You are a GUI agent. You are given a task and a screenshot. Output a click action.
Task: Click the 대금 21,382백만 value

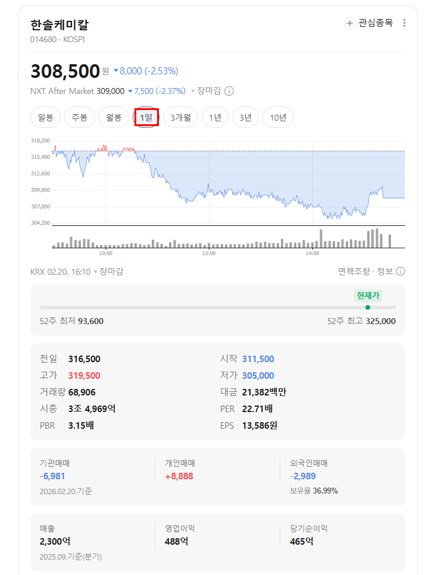tap(264, 392)
